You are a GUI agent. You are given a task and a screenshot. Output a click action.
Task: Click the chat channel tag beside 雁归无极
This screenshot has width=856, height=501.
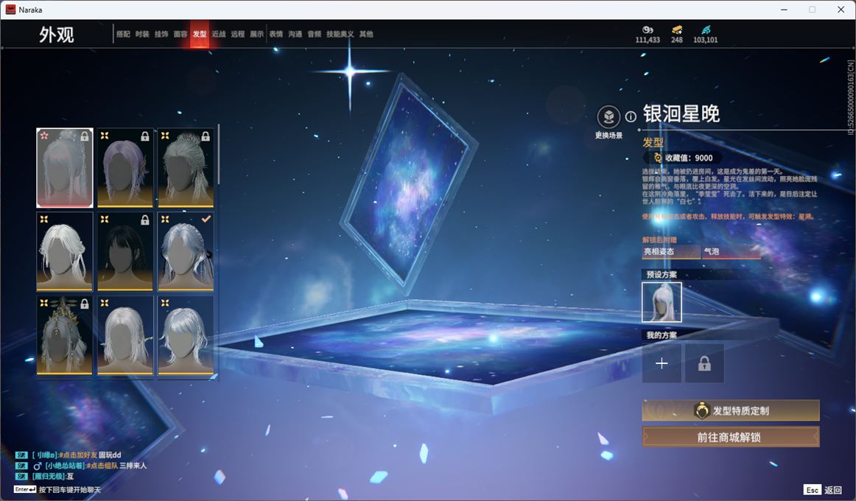click(x=21, y=477)
